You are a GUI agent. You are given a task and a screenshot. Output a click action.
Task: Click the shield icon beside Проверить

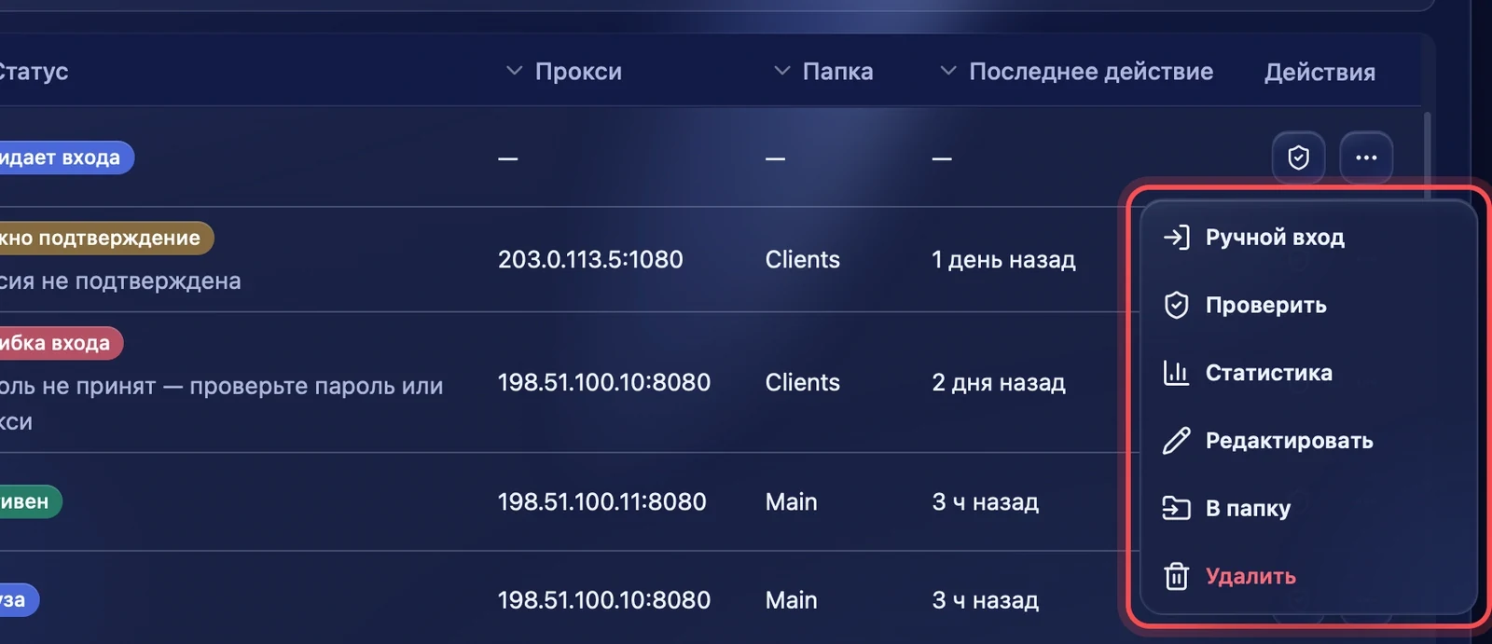click(1176, 305)
